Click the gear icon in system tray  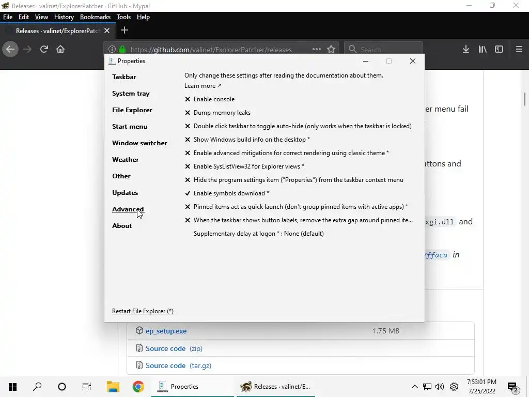point(454,387)
